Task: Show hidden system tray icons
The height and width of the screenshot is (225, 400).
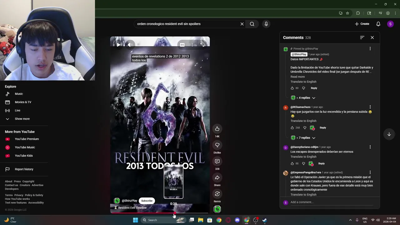Action: coord(350,220)
